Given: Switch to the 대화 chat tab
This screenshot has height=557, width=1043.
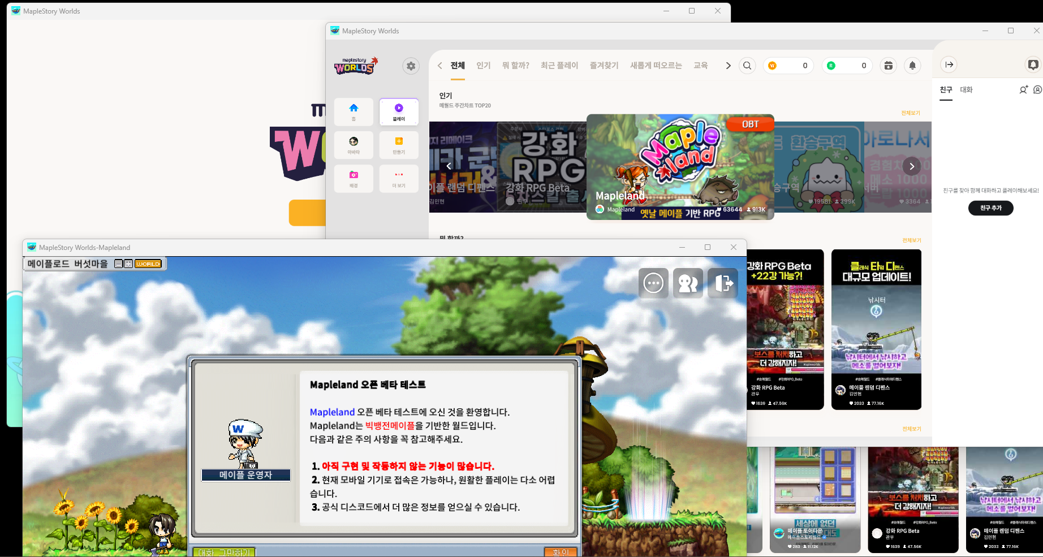Looking at the screenshot, I should (x=966, y=90).
